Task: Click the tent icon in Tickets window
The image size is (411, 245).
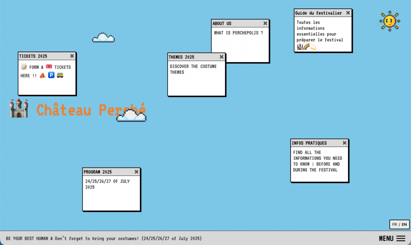Action: [x=43, y=75]
